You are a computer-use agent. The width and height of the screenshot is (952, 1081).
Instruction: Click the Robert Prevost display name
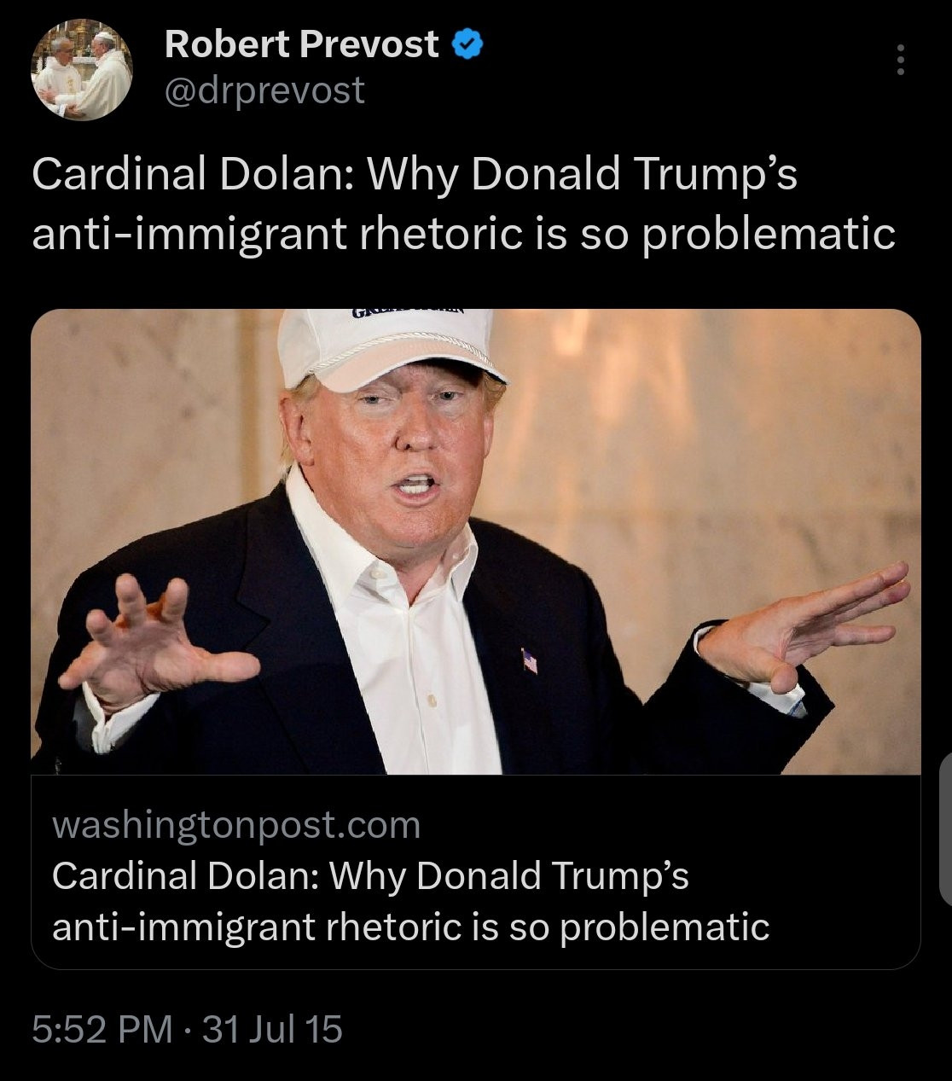click(302, 44)
